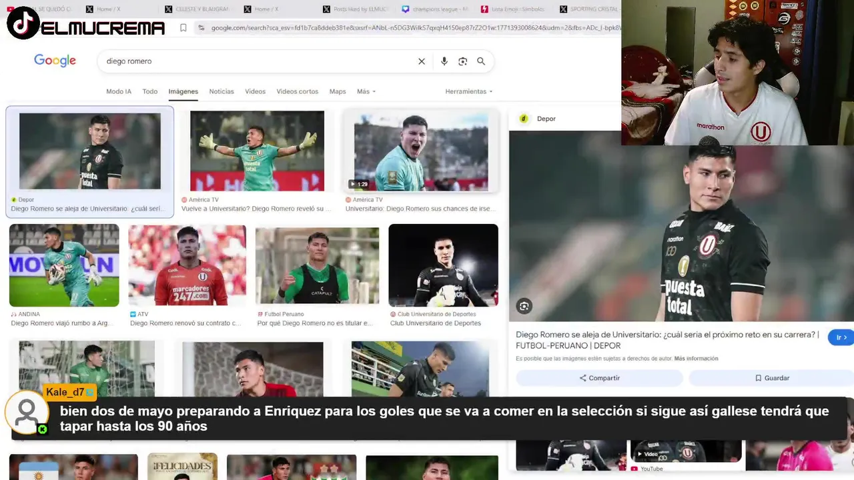
Task: Click the Guardar button
Action: pyautogui.click(x=771, y=378)
